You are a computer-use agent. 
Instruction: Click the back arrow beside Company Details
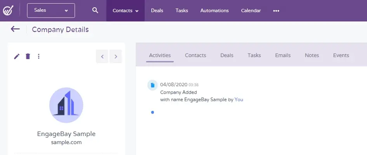click(15, 29)
